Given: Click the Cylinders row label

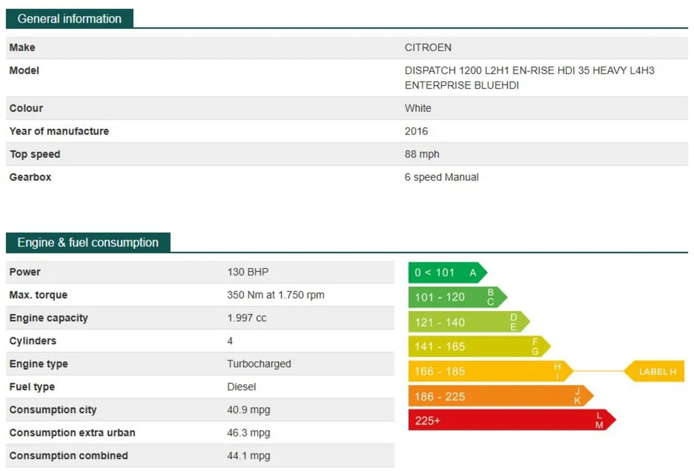Looking at the screenshot, I should pos(33,341).
